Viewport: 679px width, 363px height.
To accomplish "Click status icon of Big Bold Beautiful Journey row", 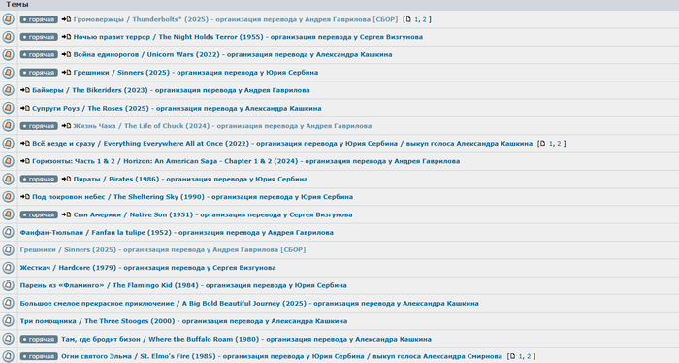I will point(8,303).
